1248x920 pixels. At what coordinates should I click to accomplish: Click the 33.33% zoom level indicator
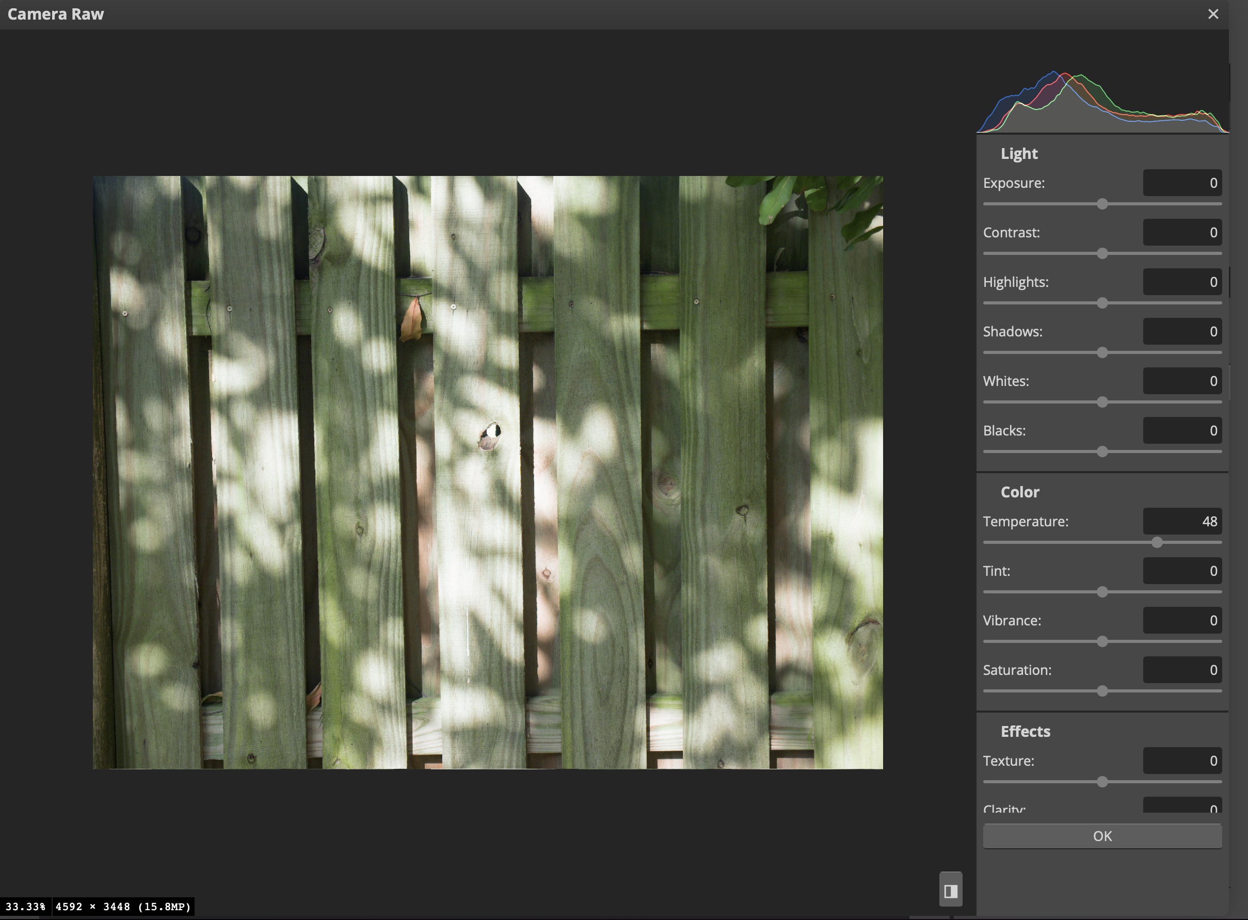coord(26,907)
